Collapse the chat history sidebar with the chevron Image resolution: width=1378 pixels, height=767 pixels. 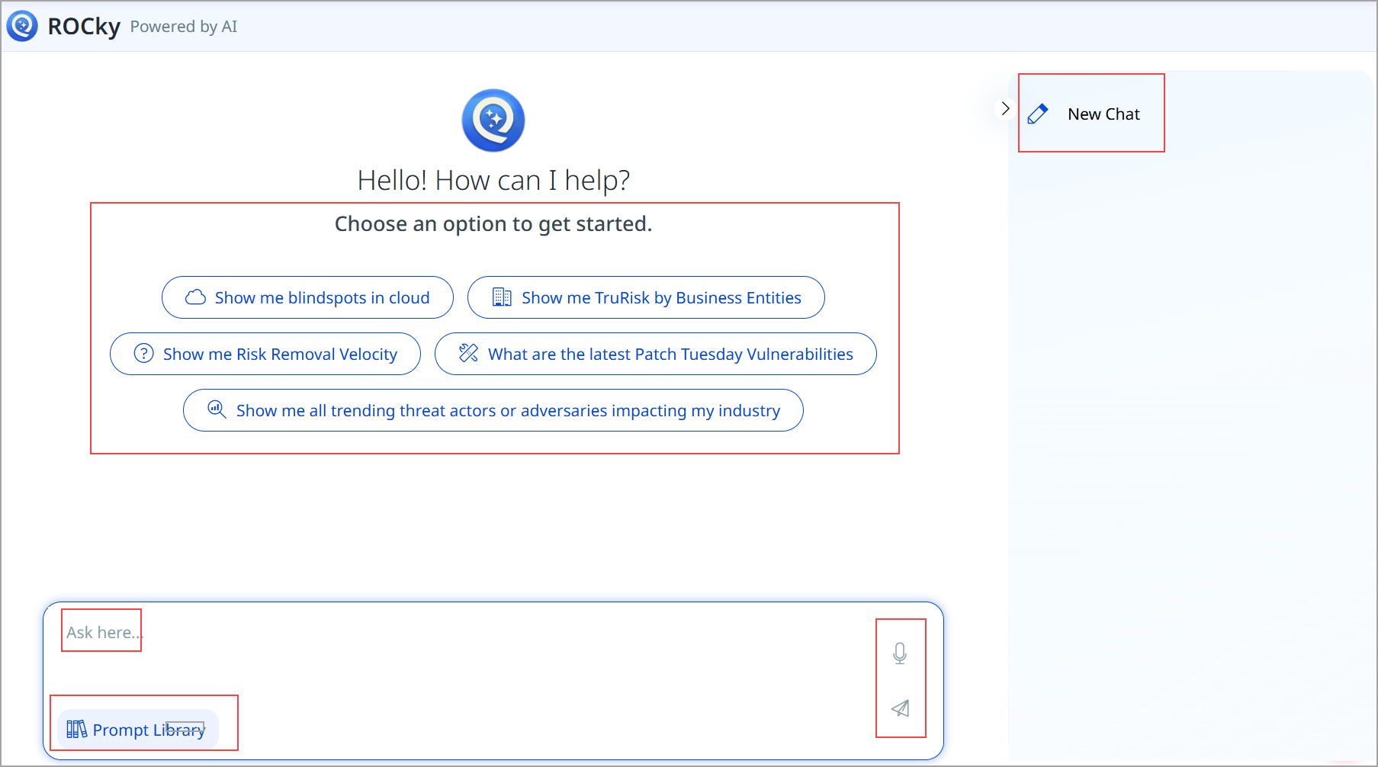point(1005,108)
